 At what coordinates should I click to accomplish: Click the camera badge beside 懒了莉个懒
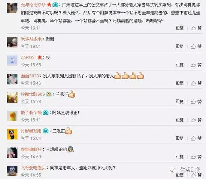coord(46,112)
